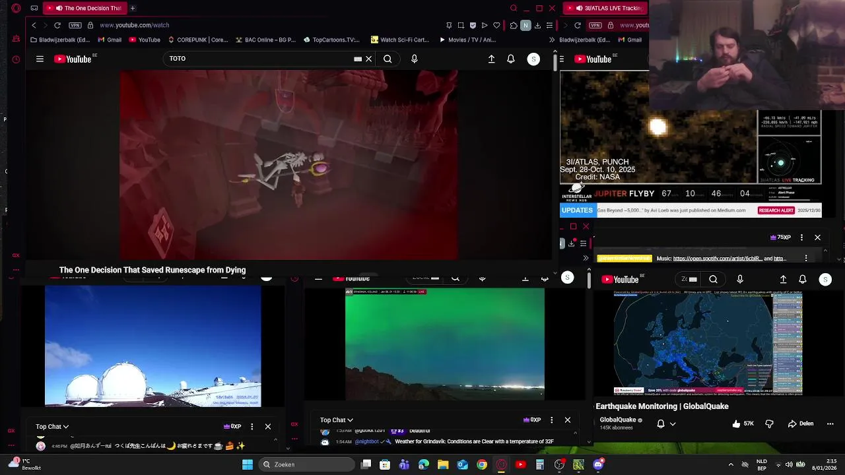This screenshot has height=475, width=845.
Task: Open the downloads icon in the main browser toolbar
Action: (537, 25)
